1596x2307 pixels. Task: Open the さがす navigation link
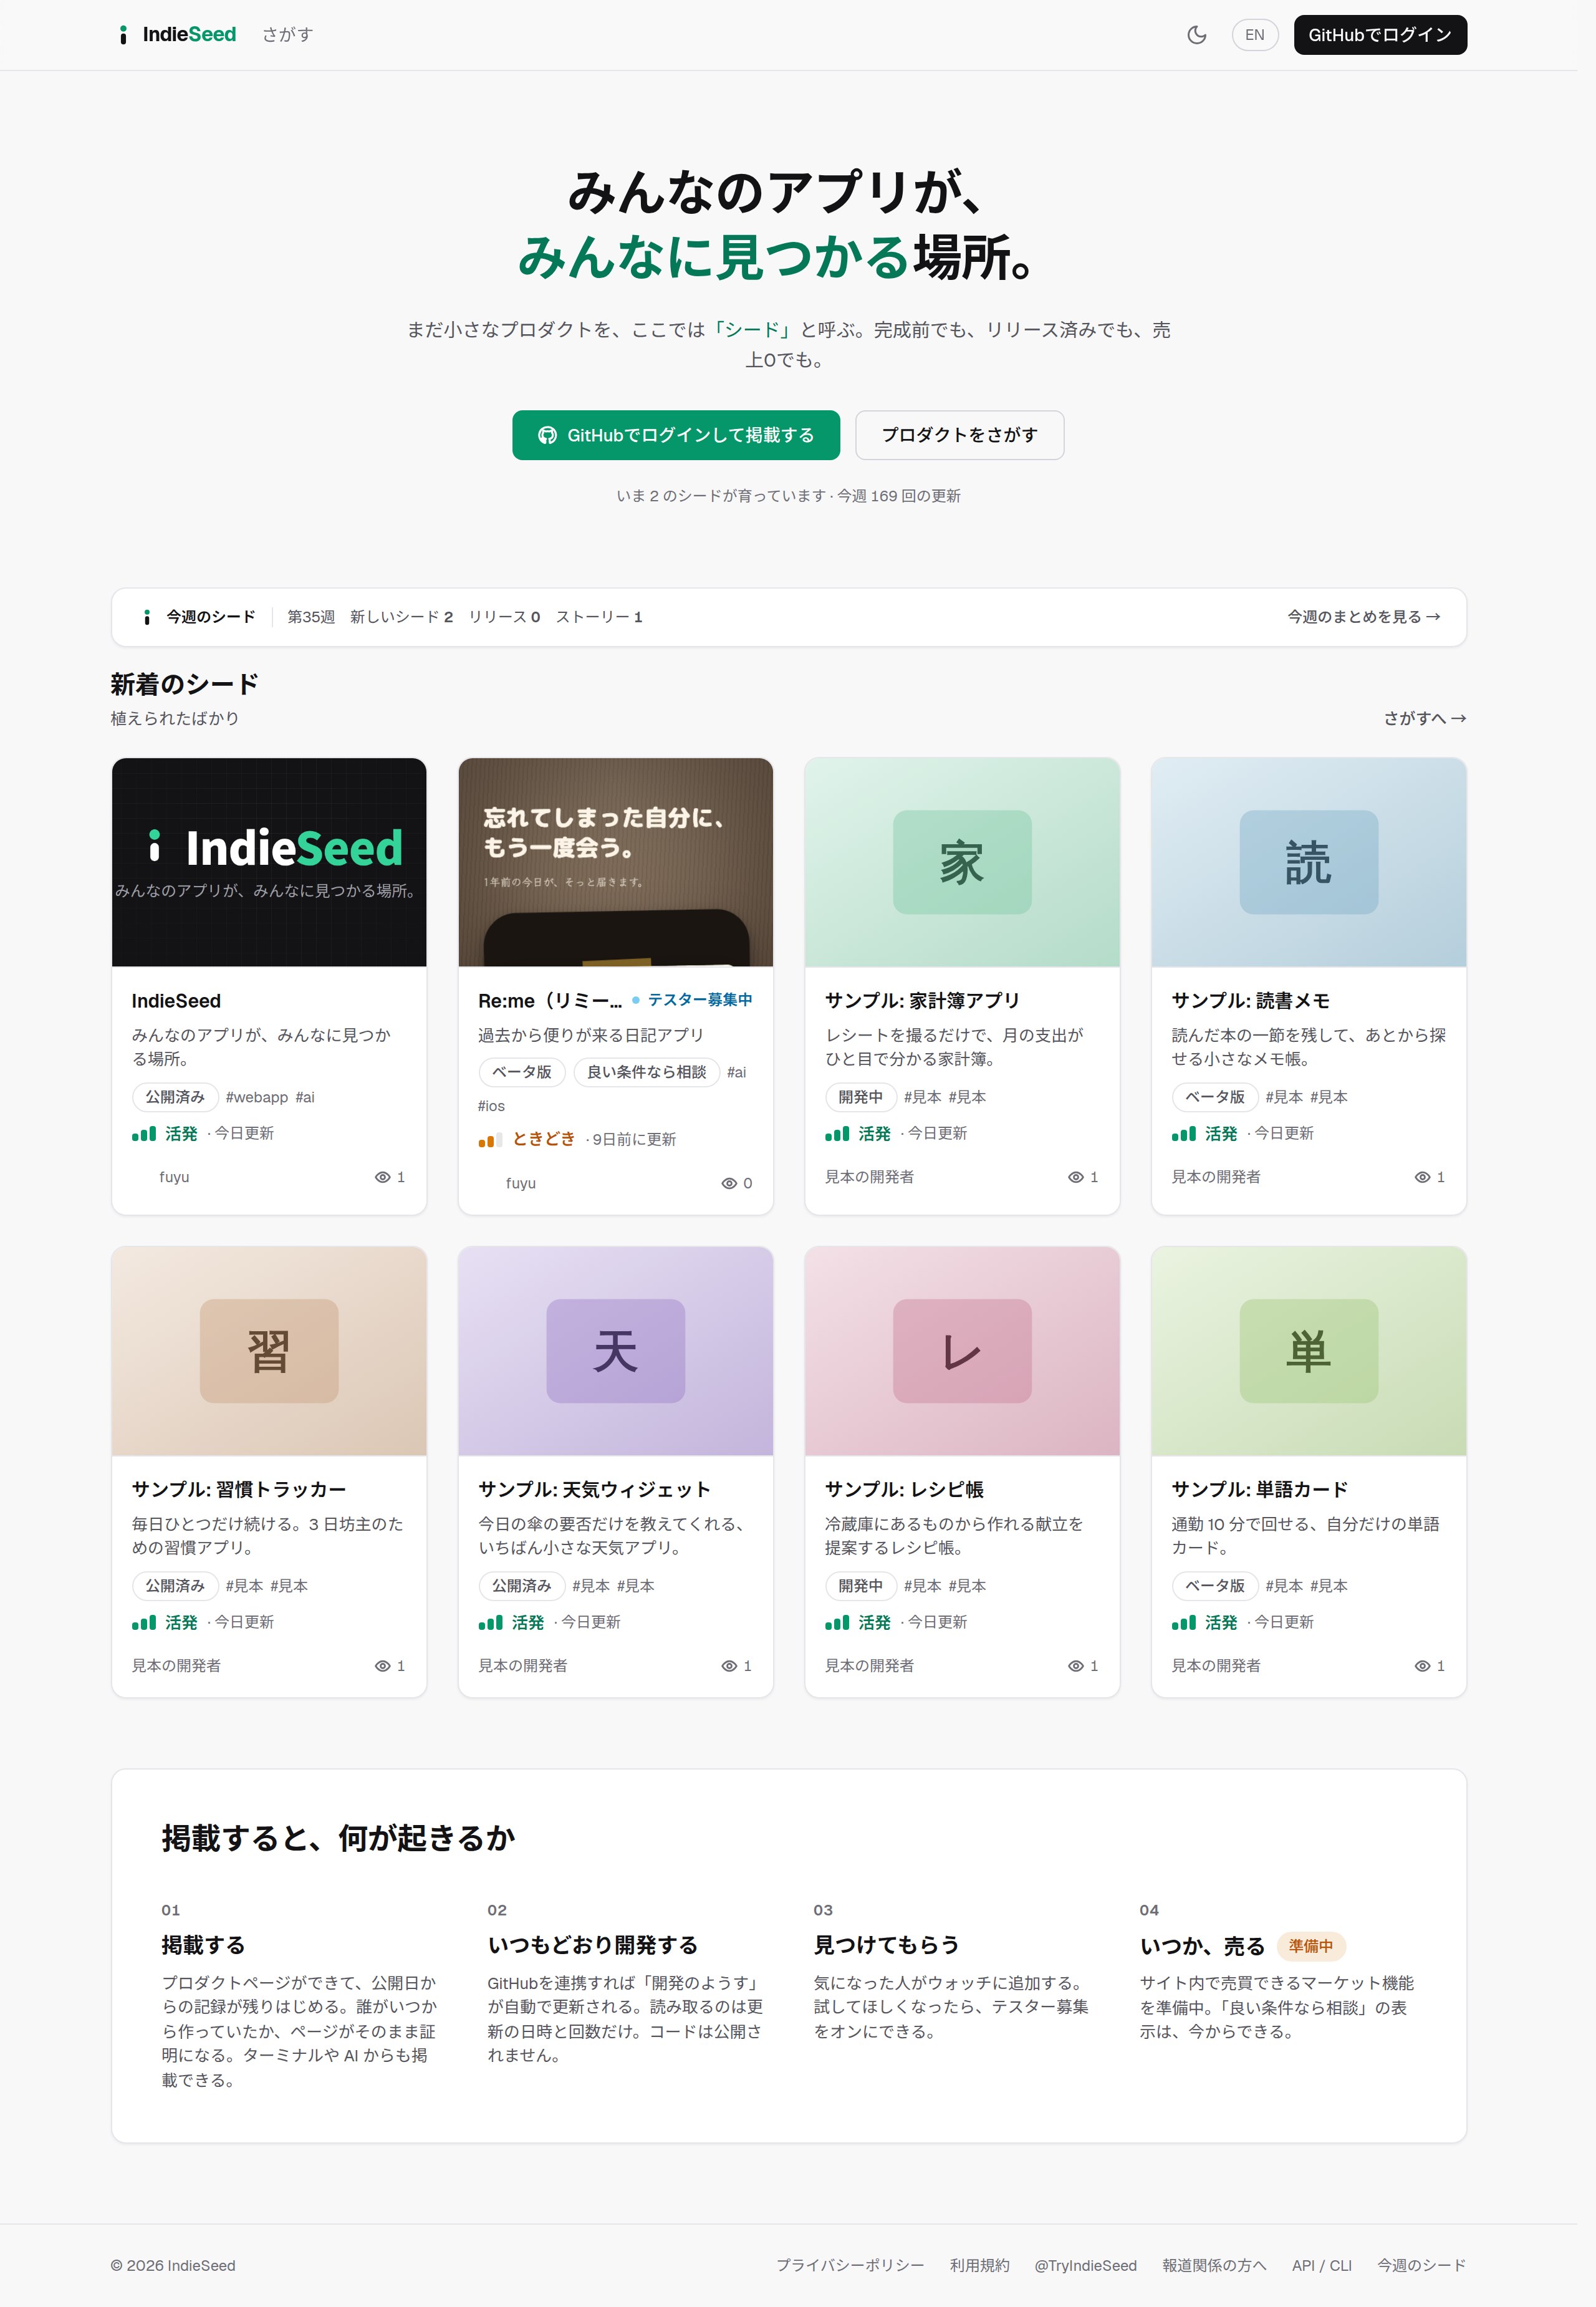click(287, 35)
